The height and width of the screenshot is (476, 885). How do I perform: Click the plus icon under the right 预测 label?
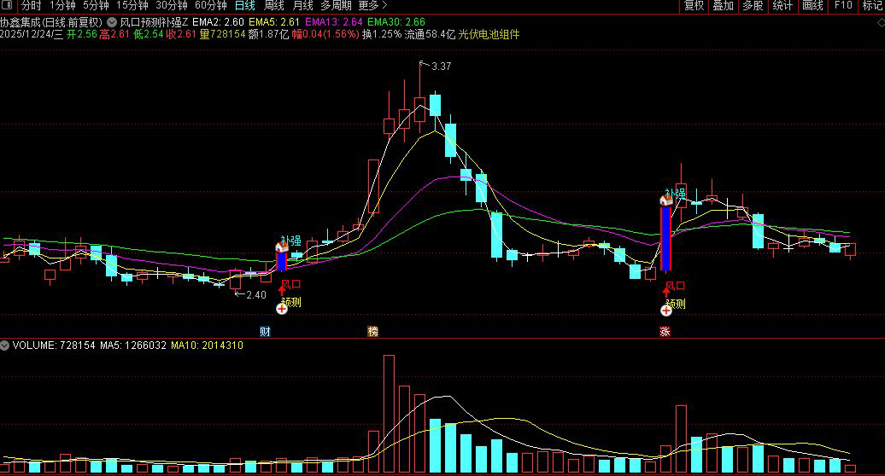pyautogui.click(x=666, y=311)
